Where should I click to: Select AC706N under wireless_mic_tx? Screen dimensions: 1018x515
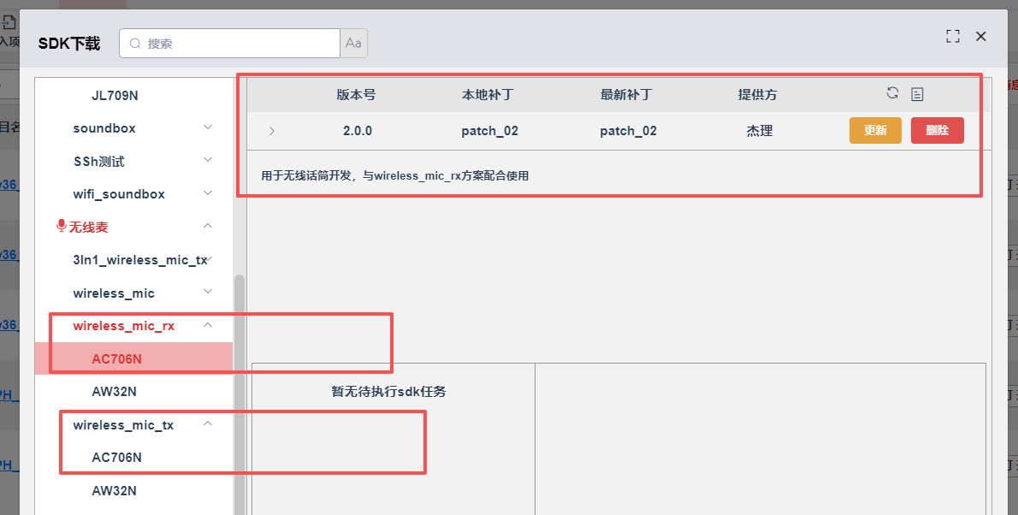coord(117,457)
